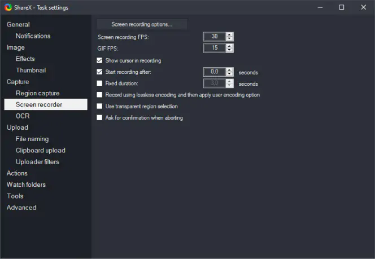Image resolution: width=375 pixels, height=259 pixels.
Task: Open OCR settings page
Action: (x=23, y=116)
